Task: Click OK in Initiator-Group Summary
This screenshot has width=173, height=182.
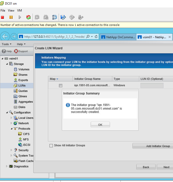Action: coord(100,124)
